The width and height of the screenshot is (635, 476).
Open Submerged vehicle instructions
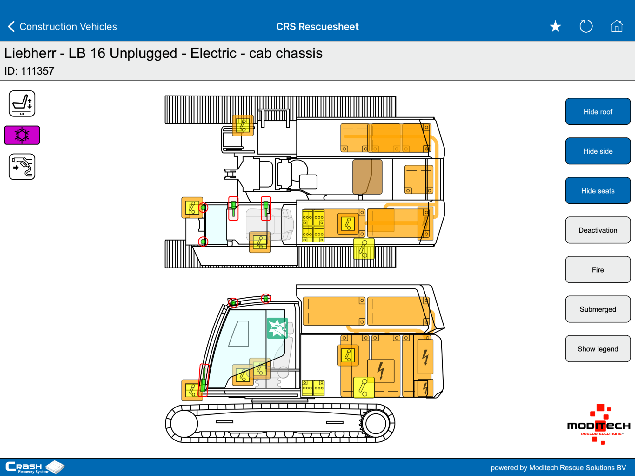[598, 309]
